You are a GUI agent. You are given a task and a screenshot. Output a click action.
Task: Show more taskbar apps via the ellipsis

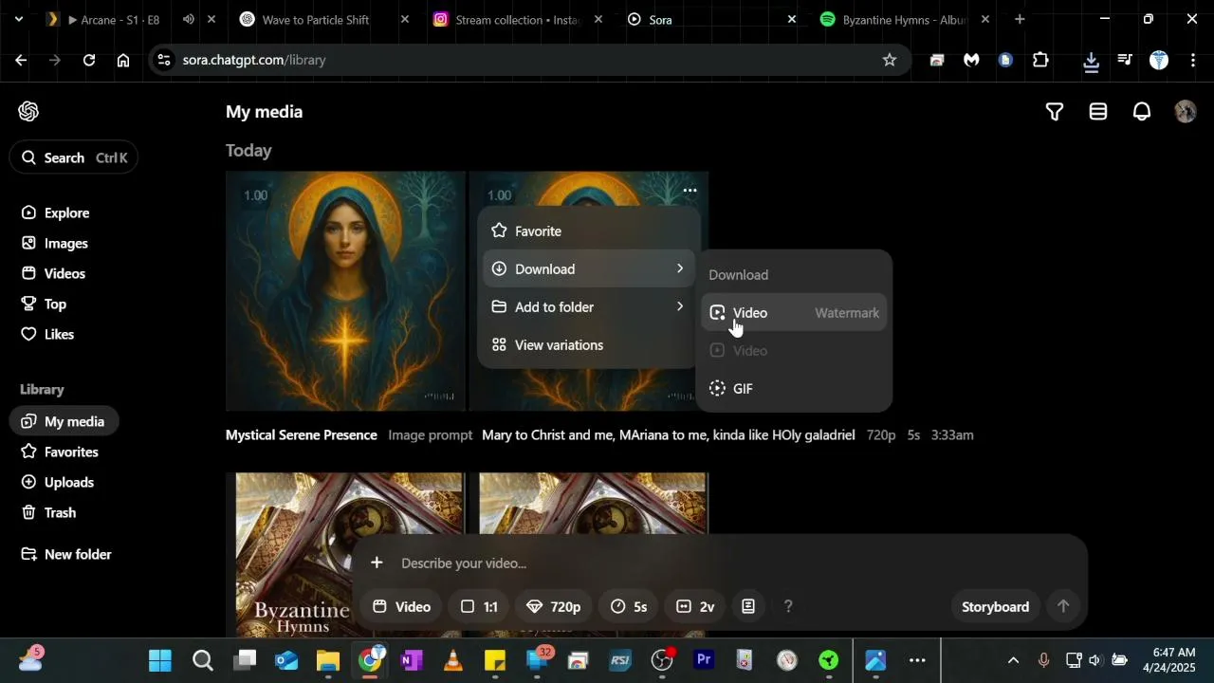click(x=917, y=659)
